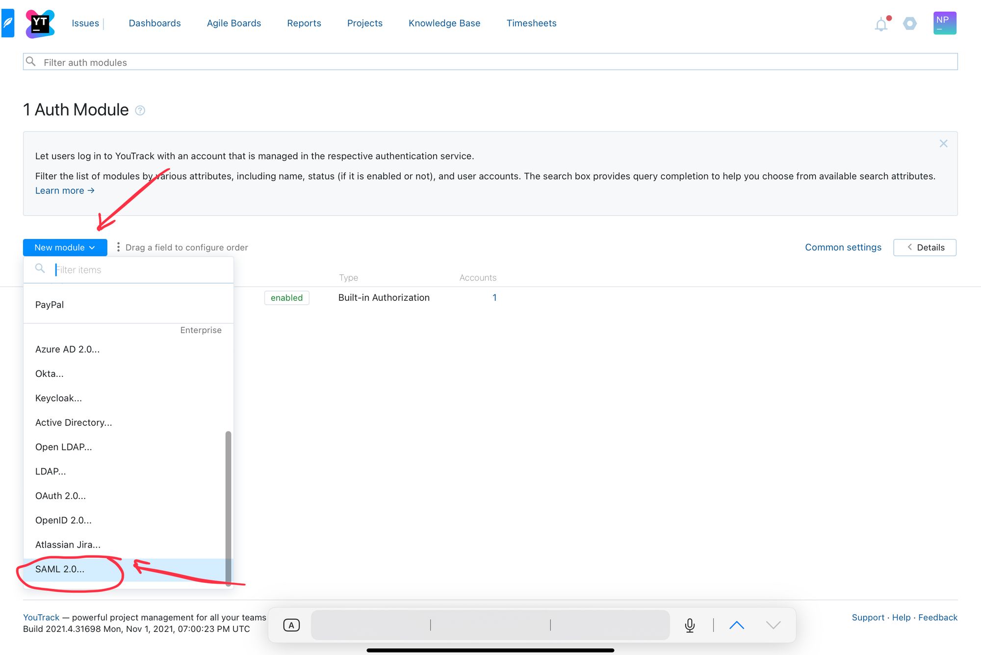Go to Timesheets
The height and width of the screenshot is (655, 981).
532,23
